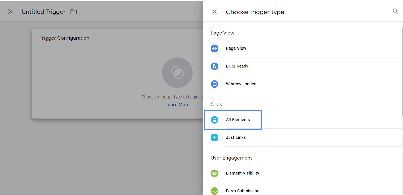
Task: Click the Window Loaded icon
Action: pos(214,84)
